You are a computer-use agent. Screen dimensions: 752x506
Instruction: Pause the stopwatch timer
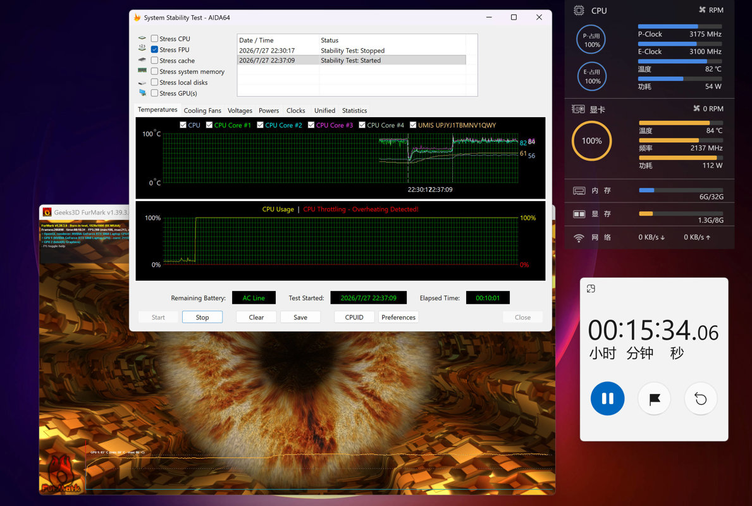(607, 398)
